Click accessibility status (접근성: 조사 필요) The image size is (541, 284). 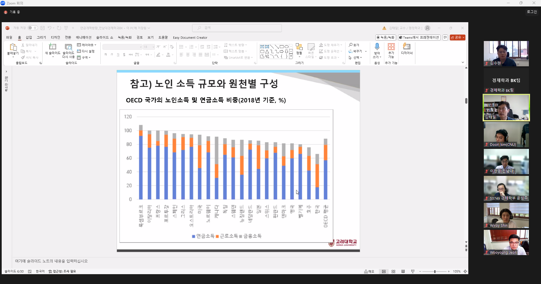[x=62, y=271]
